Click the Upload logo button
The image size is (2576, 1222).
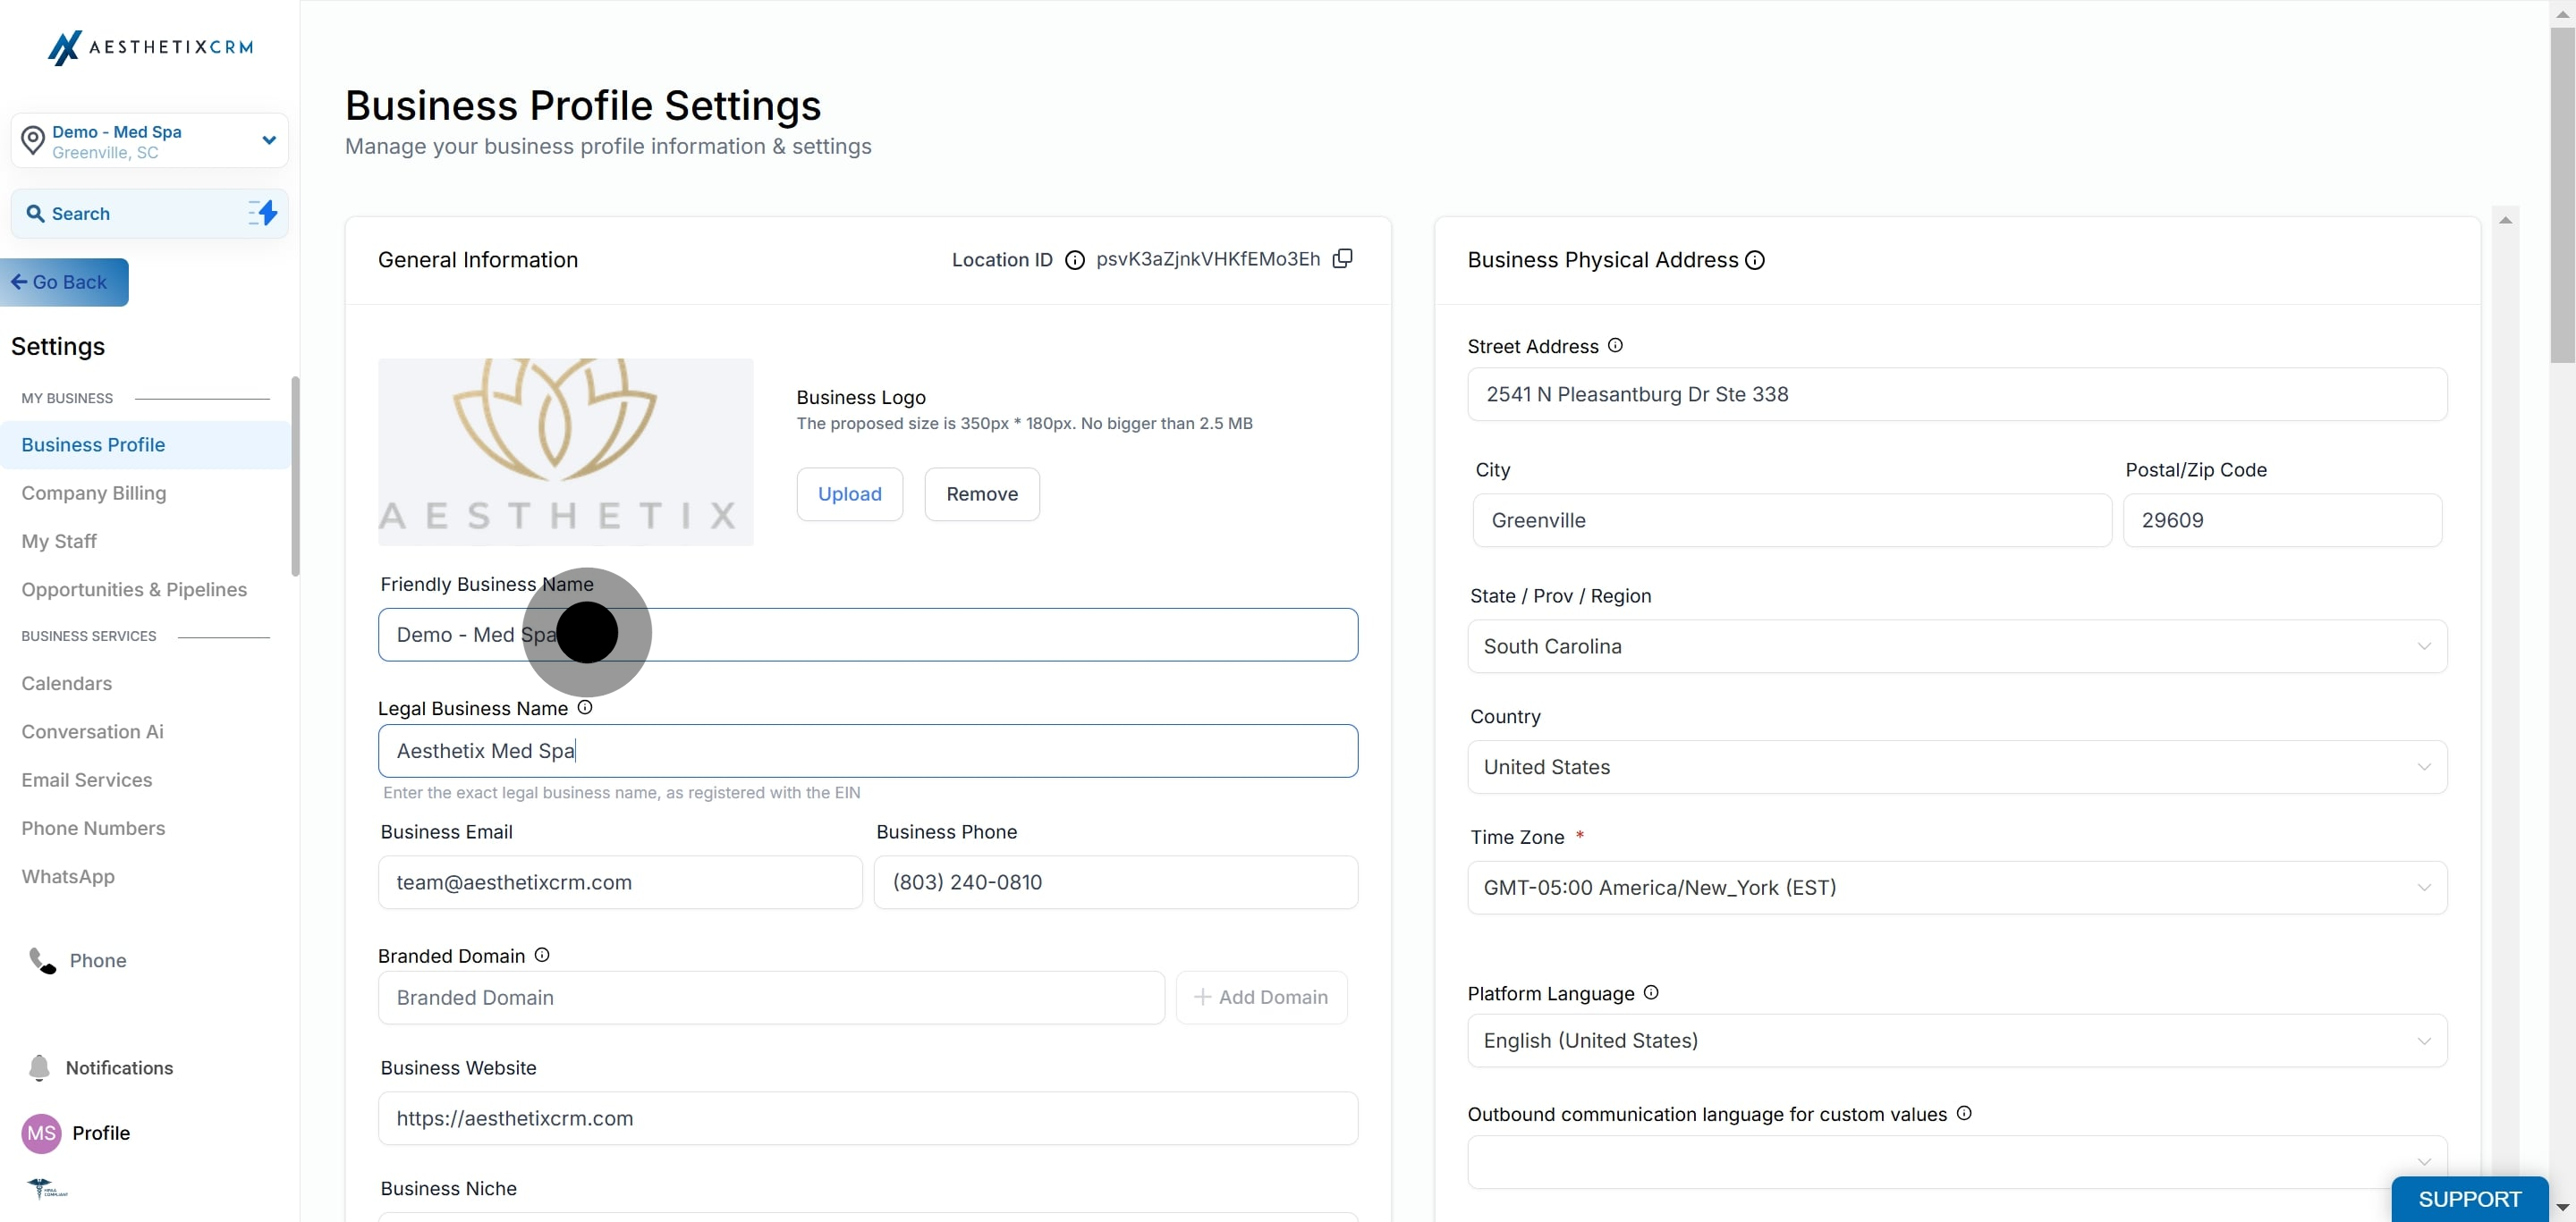(x=849, y=493)
